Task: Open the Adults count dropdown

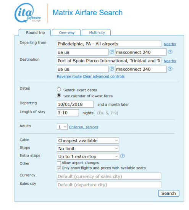Action: pyautogui.click(x=62, y=127)
